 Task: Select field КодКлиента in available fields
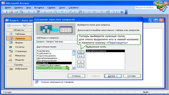54,53
